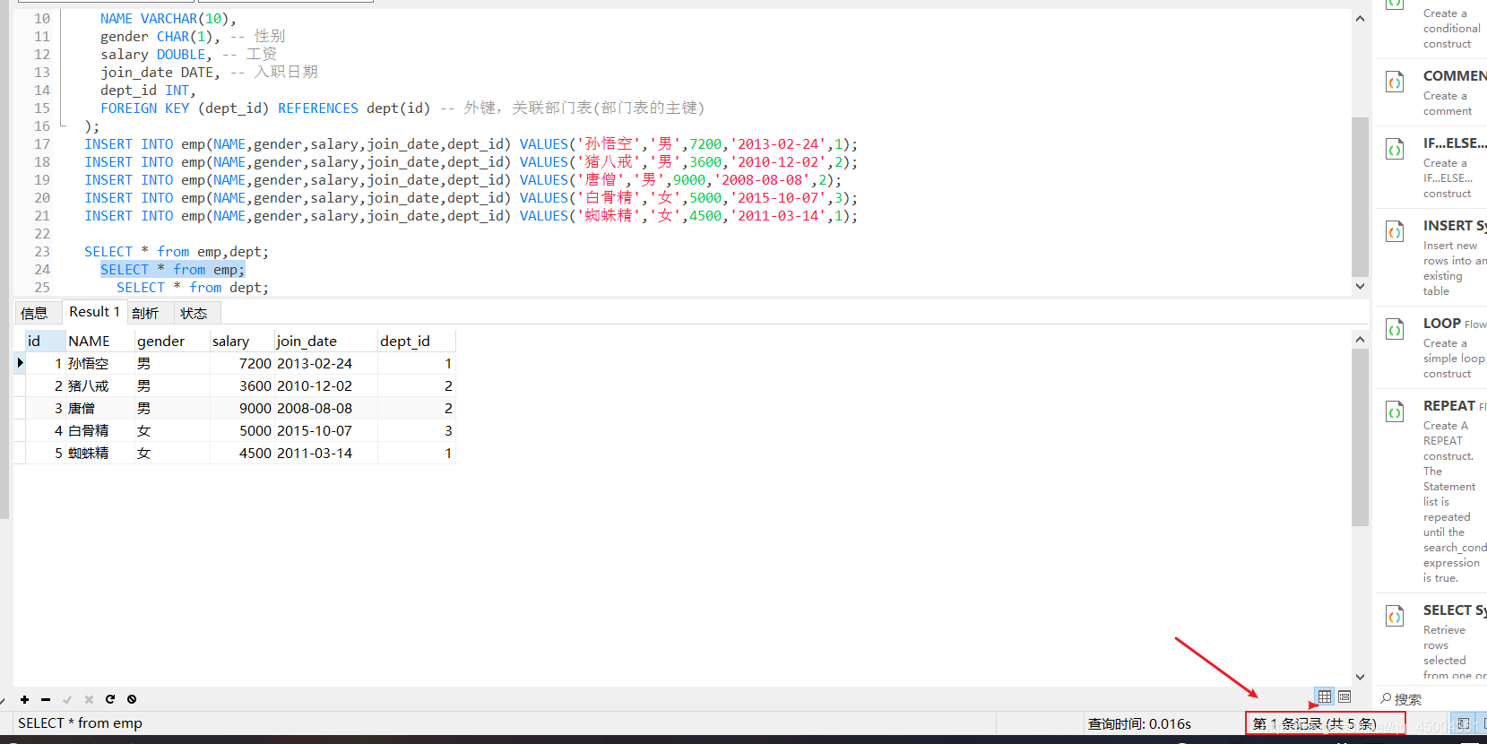Click the 'SELECT * from dept;' line
The width and height of the screenshot is (1487, 744).
click(192, 288)
